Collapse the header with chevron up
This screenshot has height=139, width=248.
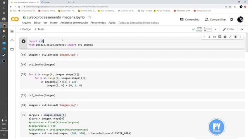(242, 29)
